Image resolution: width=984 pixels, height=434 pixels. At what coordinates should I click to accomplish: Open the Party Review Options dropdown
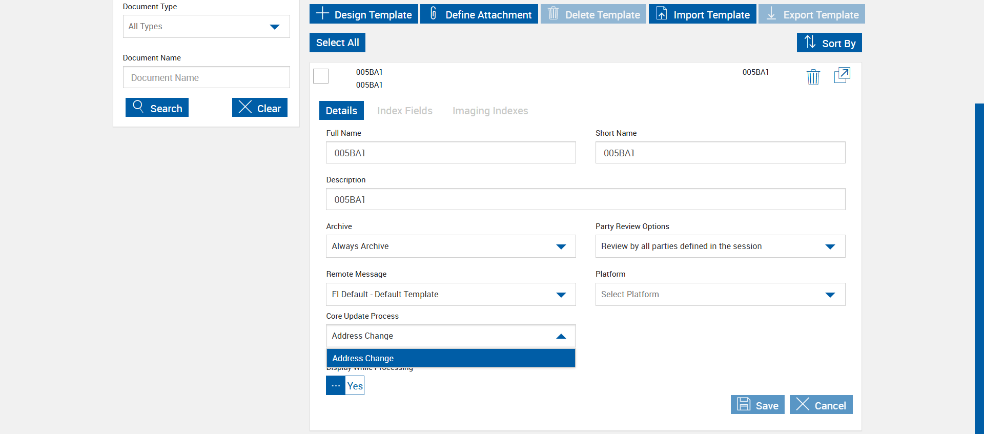[x=720, y=246]
